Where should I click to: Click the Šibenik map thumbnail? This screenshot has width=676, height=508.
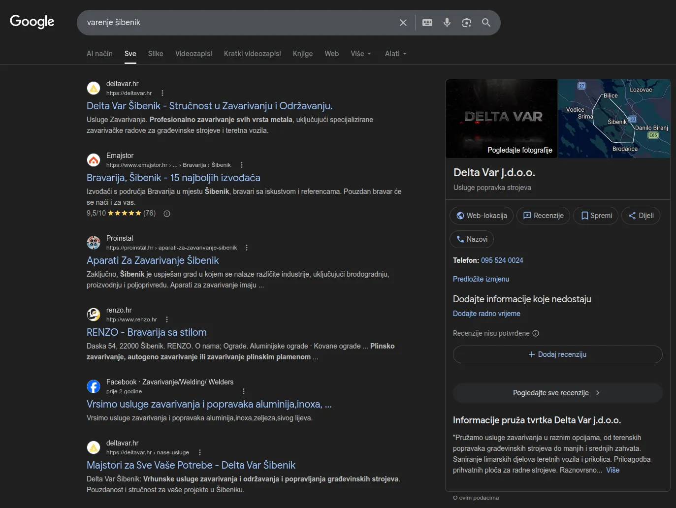click(x=613, y=119)
